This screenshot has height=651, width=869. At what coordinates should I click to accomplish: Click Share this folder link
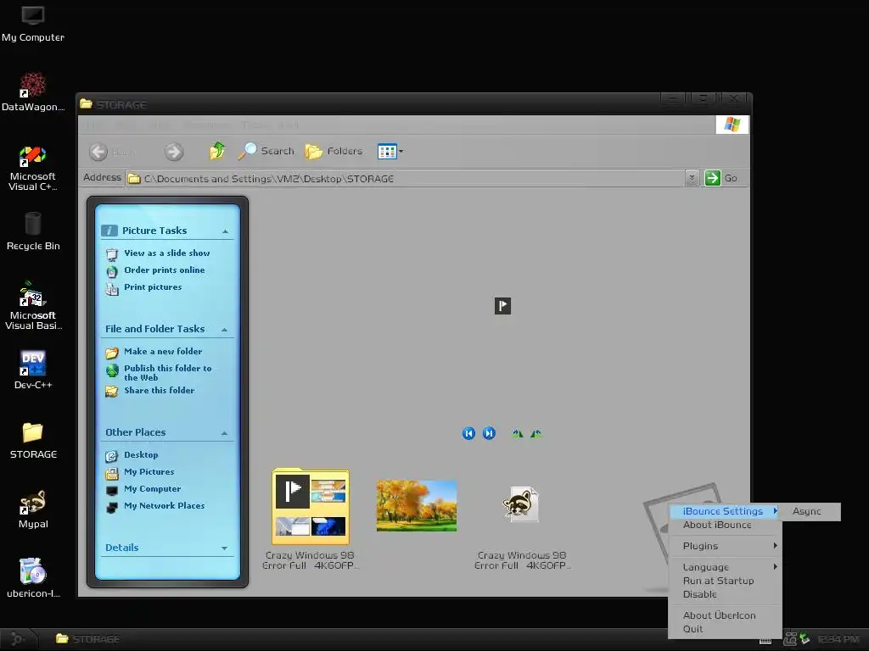pyautogui.click(x=159, y=390)
